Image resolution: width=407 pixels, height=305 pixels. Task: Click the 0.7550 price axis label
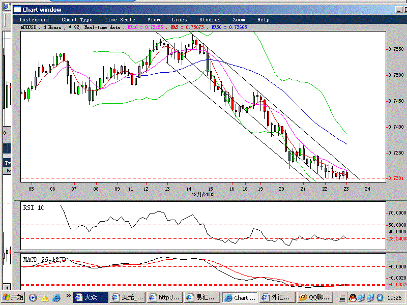pos(396,49)
